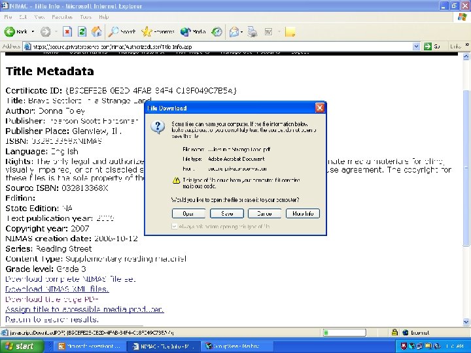471x353 pixels.
Task: Click the Certificate ID value text
Action: 151,90
